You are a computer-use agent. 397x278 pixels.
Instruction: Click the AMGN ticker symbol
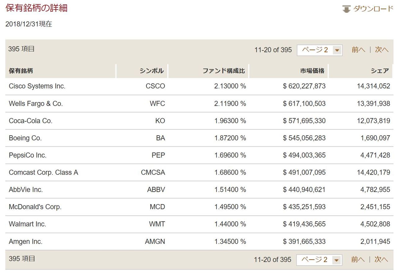click(x=155, y=242)
